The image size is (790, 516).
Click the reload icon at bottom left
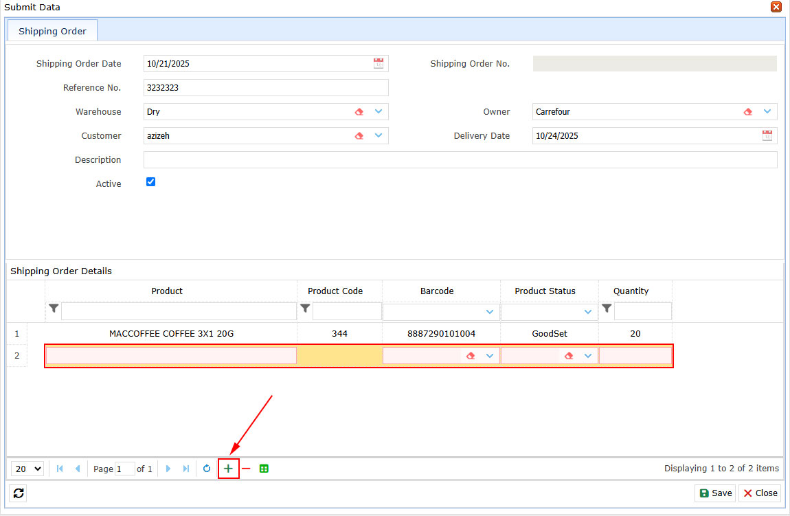click(19, 493)
